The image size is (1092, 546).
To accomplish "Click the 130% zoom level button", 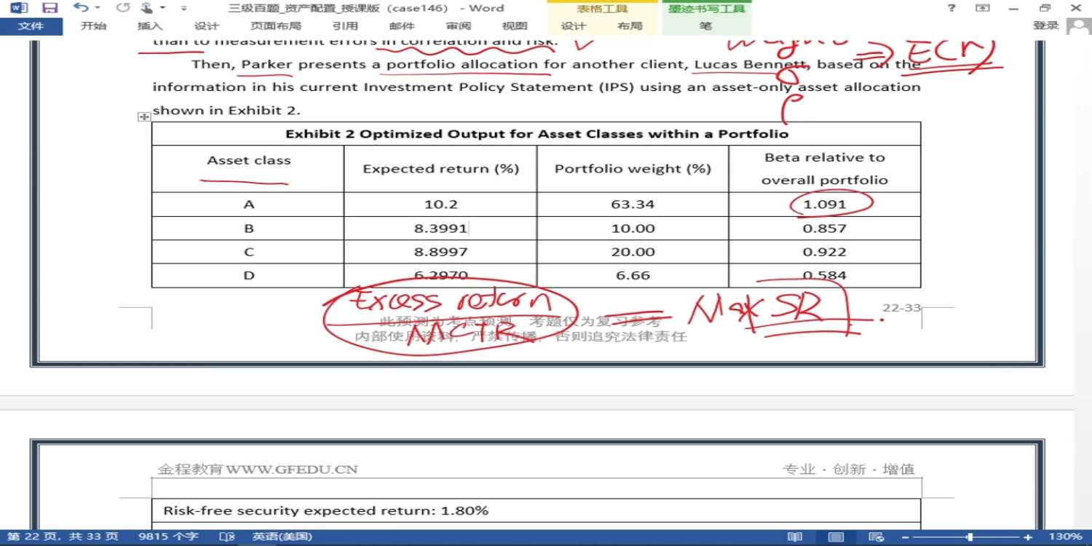I will coord(1066,537).
